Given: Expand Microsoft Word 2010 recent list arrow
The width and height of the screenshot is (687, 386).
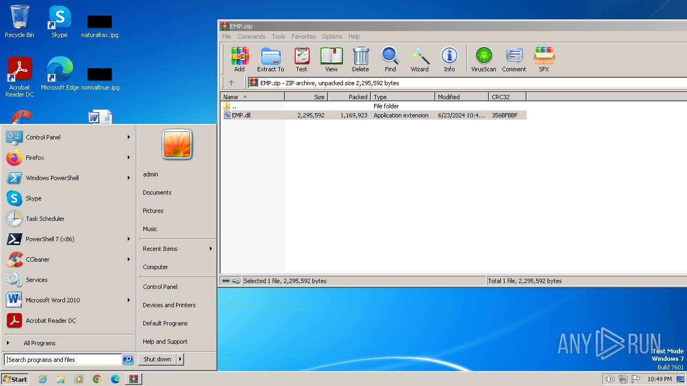Looking at the screenshot, I should pyautogui.click(x=129, y=300).
